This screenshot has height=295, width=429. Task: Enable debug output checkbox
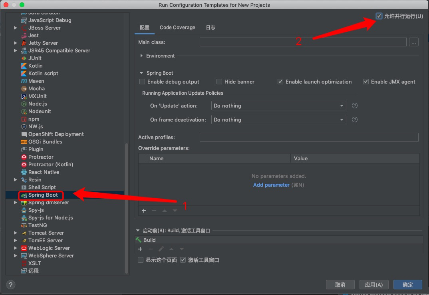[142, 82]
